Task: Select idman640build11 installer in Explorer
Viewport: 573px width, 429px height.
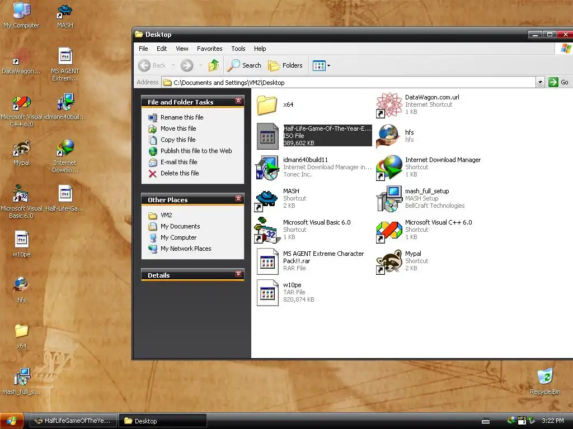Action: (x=314, y=167)
